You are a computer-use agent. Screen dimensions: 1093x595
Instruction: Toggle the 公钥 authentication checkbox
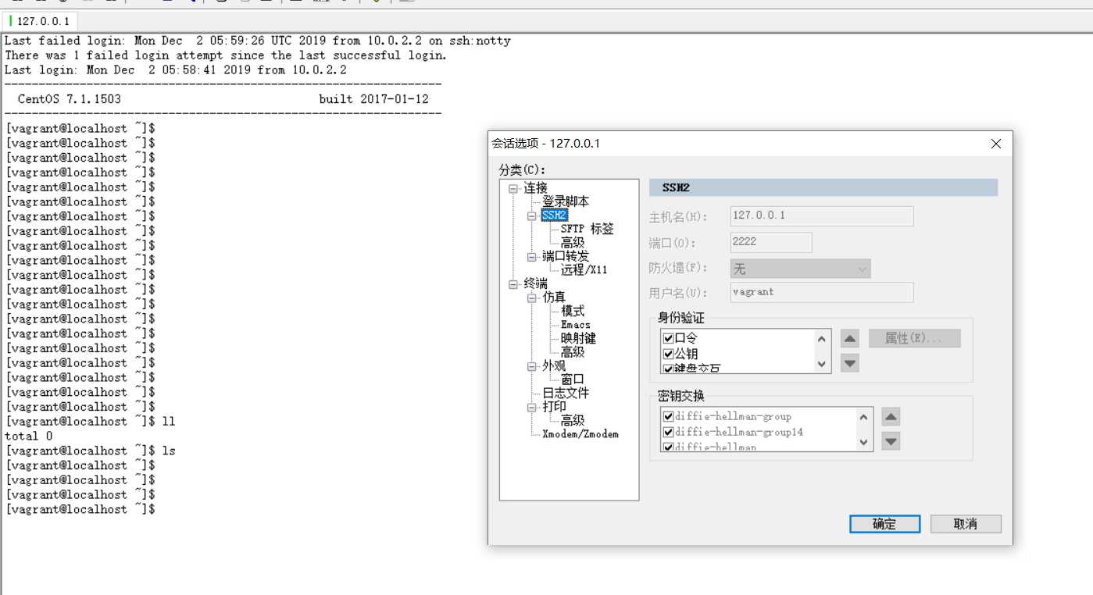[668, 353]
